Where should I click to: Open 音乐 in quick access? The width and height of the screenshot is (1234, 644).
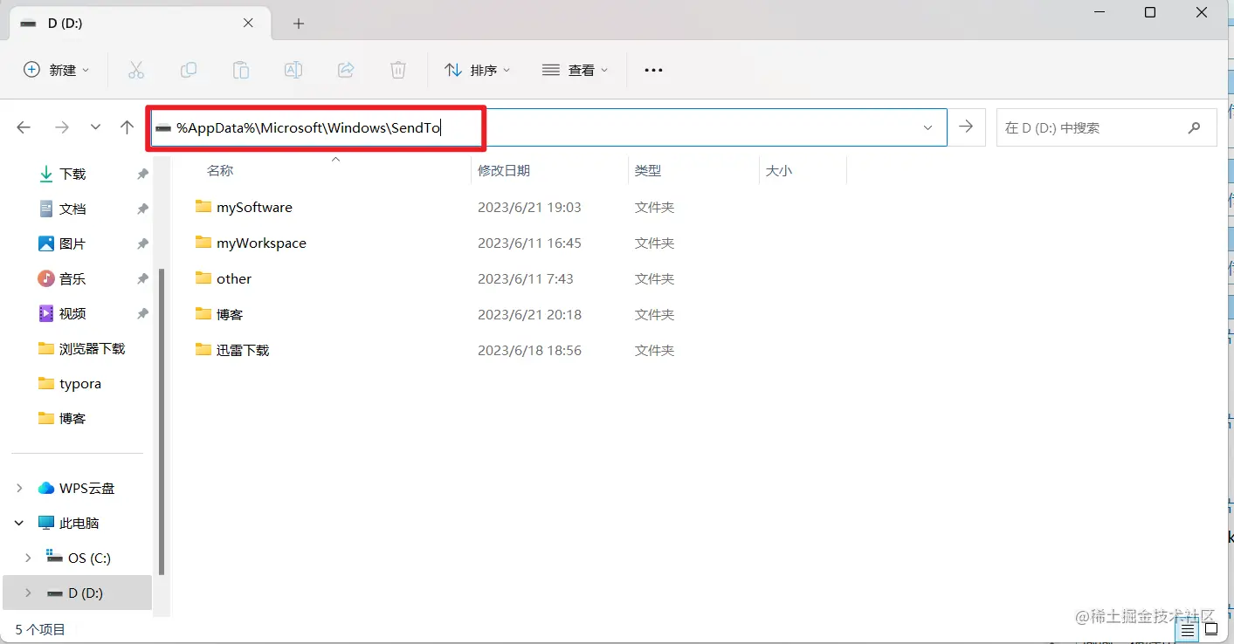72,279
